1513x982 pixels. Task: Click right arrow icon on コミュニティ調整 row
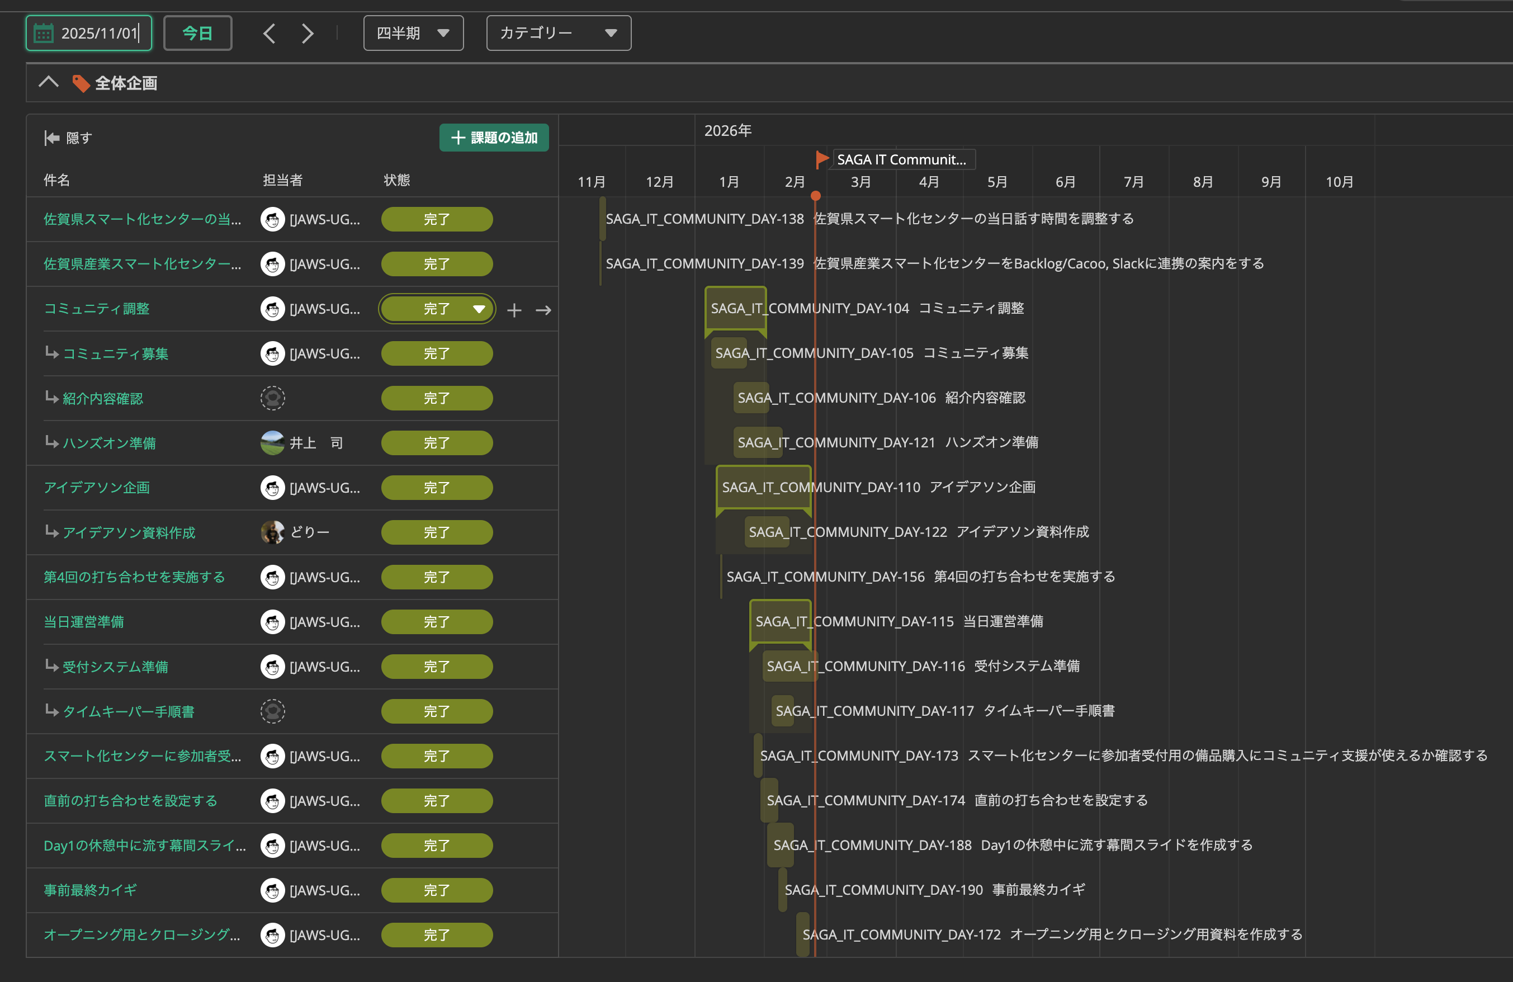543,310
